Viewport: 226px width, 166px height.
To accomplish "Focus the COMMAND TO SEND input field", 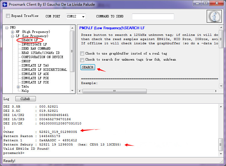I will tap(153, 17).
